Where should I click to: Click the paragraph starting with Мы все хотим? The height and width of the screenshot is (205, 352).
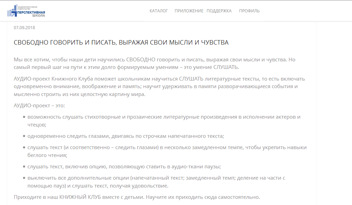coord(154,60)
